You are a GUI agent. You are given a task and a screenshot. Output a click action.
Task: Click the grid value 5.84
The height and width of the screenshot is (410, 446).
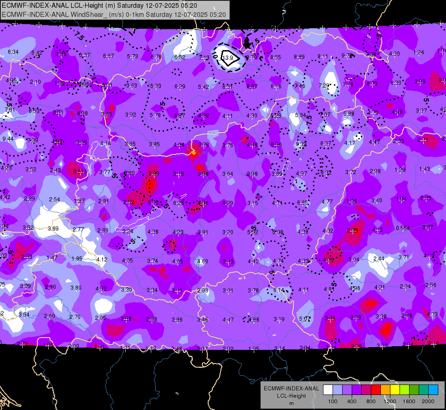click(300, 115)
